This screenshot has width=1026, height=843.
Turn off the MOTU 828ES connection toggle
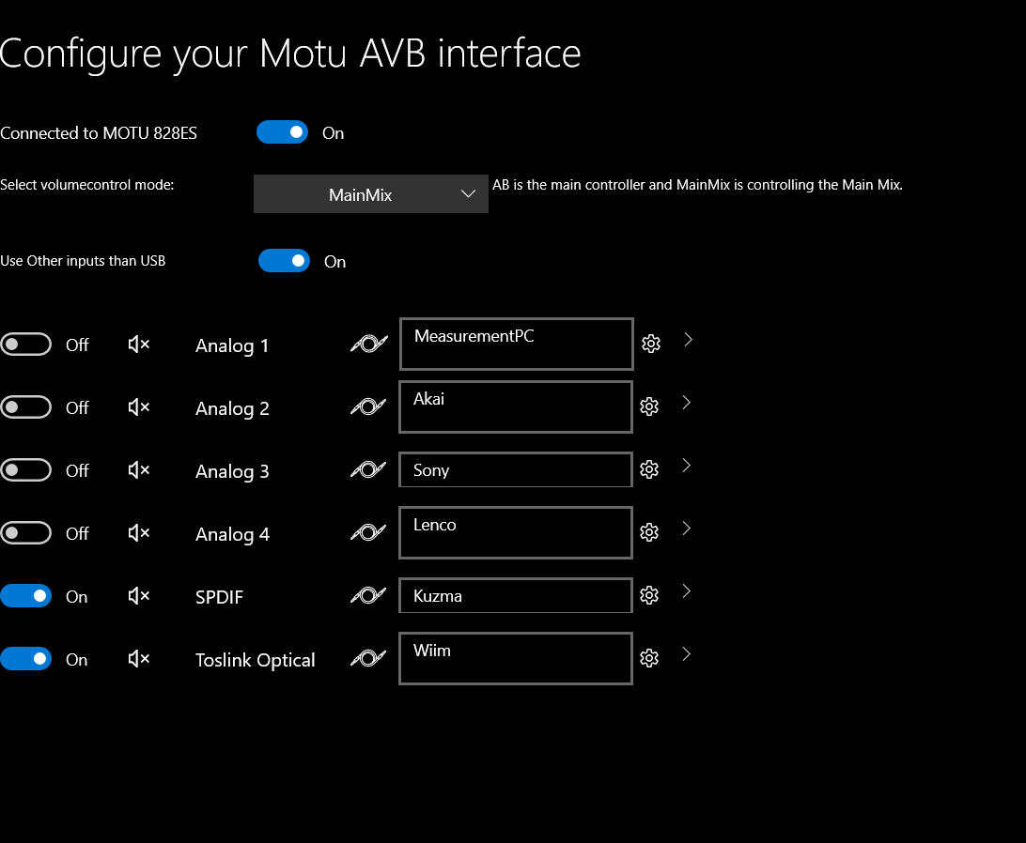click(x=282, y=132)
